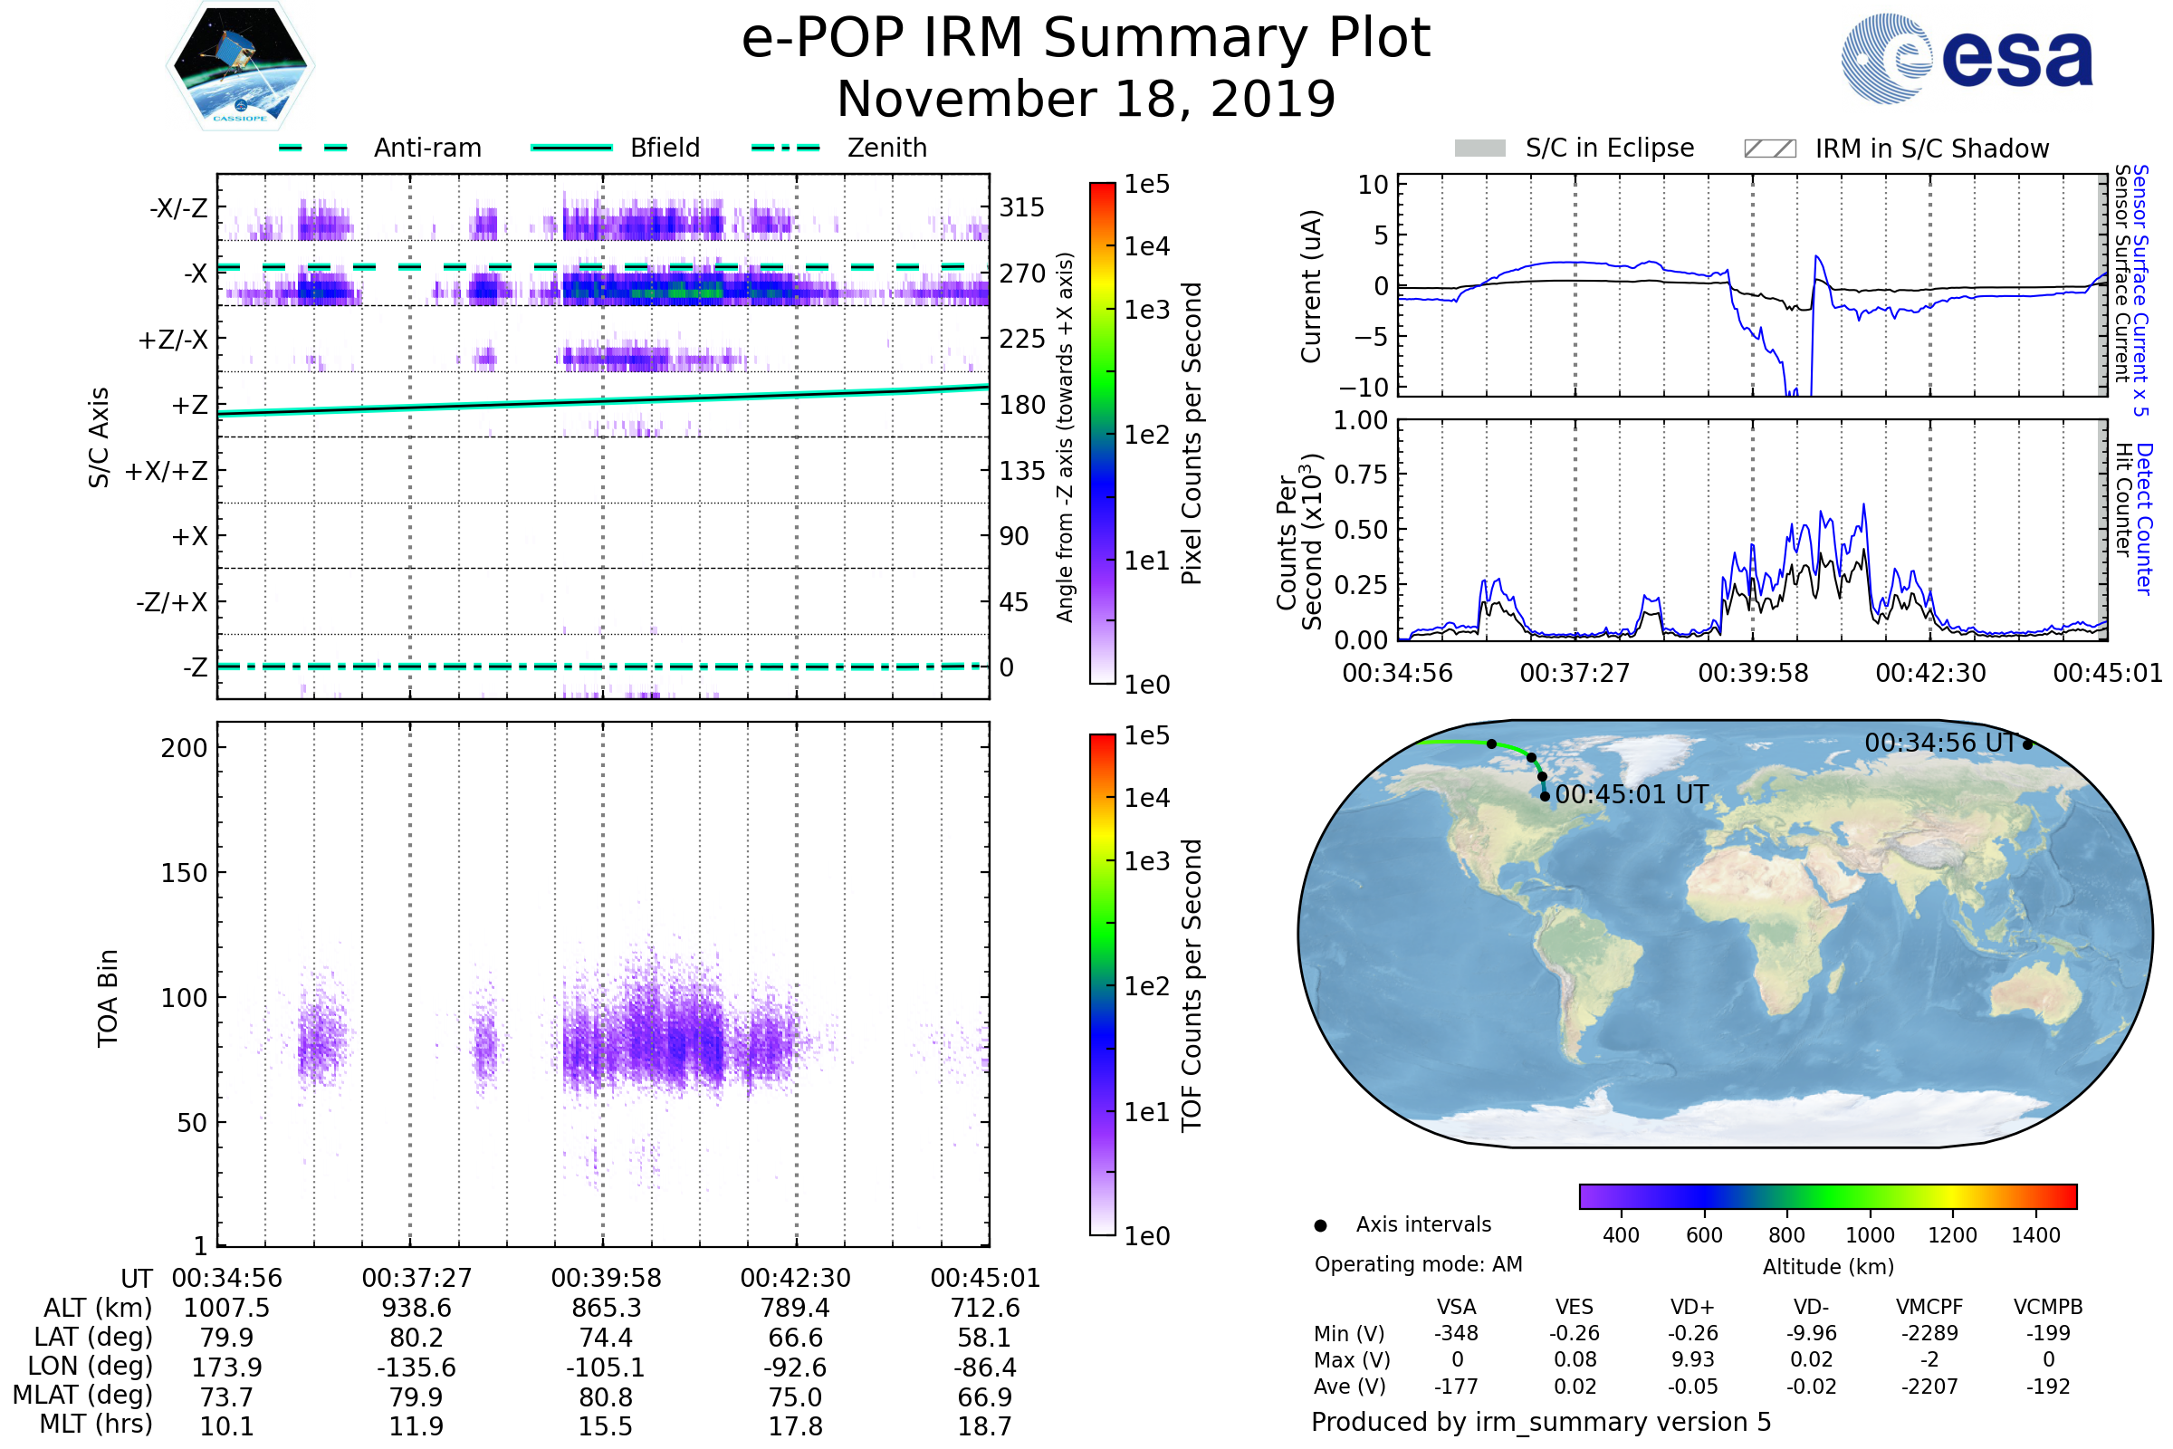Click the Altitude (km) horizontal colorbar
The image size is (2173, 1449).
tap(1827, 1196)
